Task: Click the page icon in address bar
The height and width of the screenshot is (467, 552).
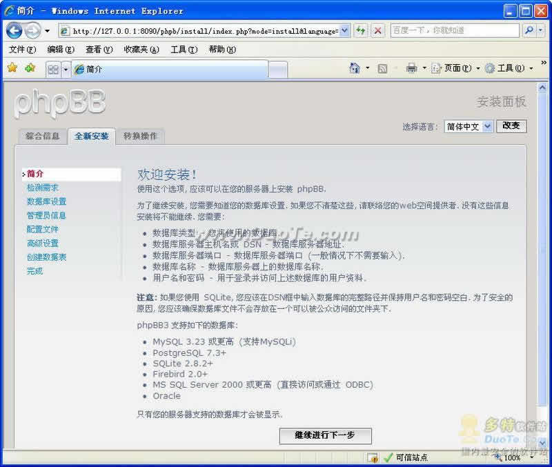Action: (64, 31)
